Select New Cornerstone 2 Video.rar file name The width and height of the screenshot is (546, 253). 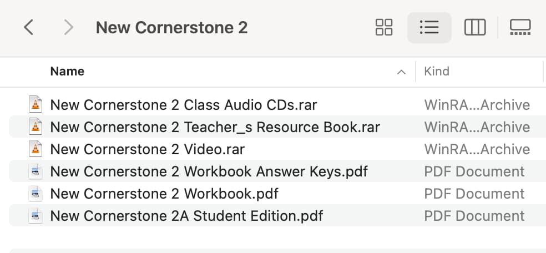[x=147, y=149]
